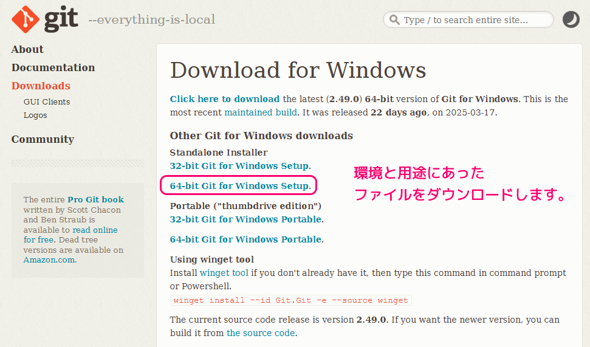
Task: Download 32-bit Git for Windows Portable
Action: pyautogui.click(x=245, y=219)
